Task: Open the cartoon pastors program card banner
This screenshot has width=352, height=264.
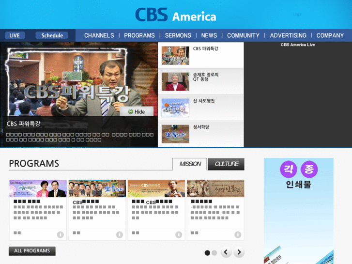Action: (x=97, y=188)
